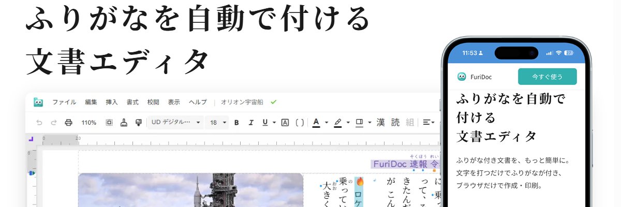The image size is (621, 207).
Task: Click the 110% zoom level
Action: pos(88,123)
